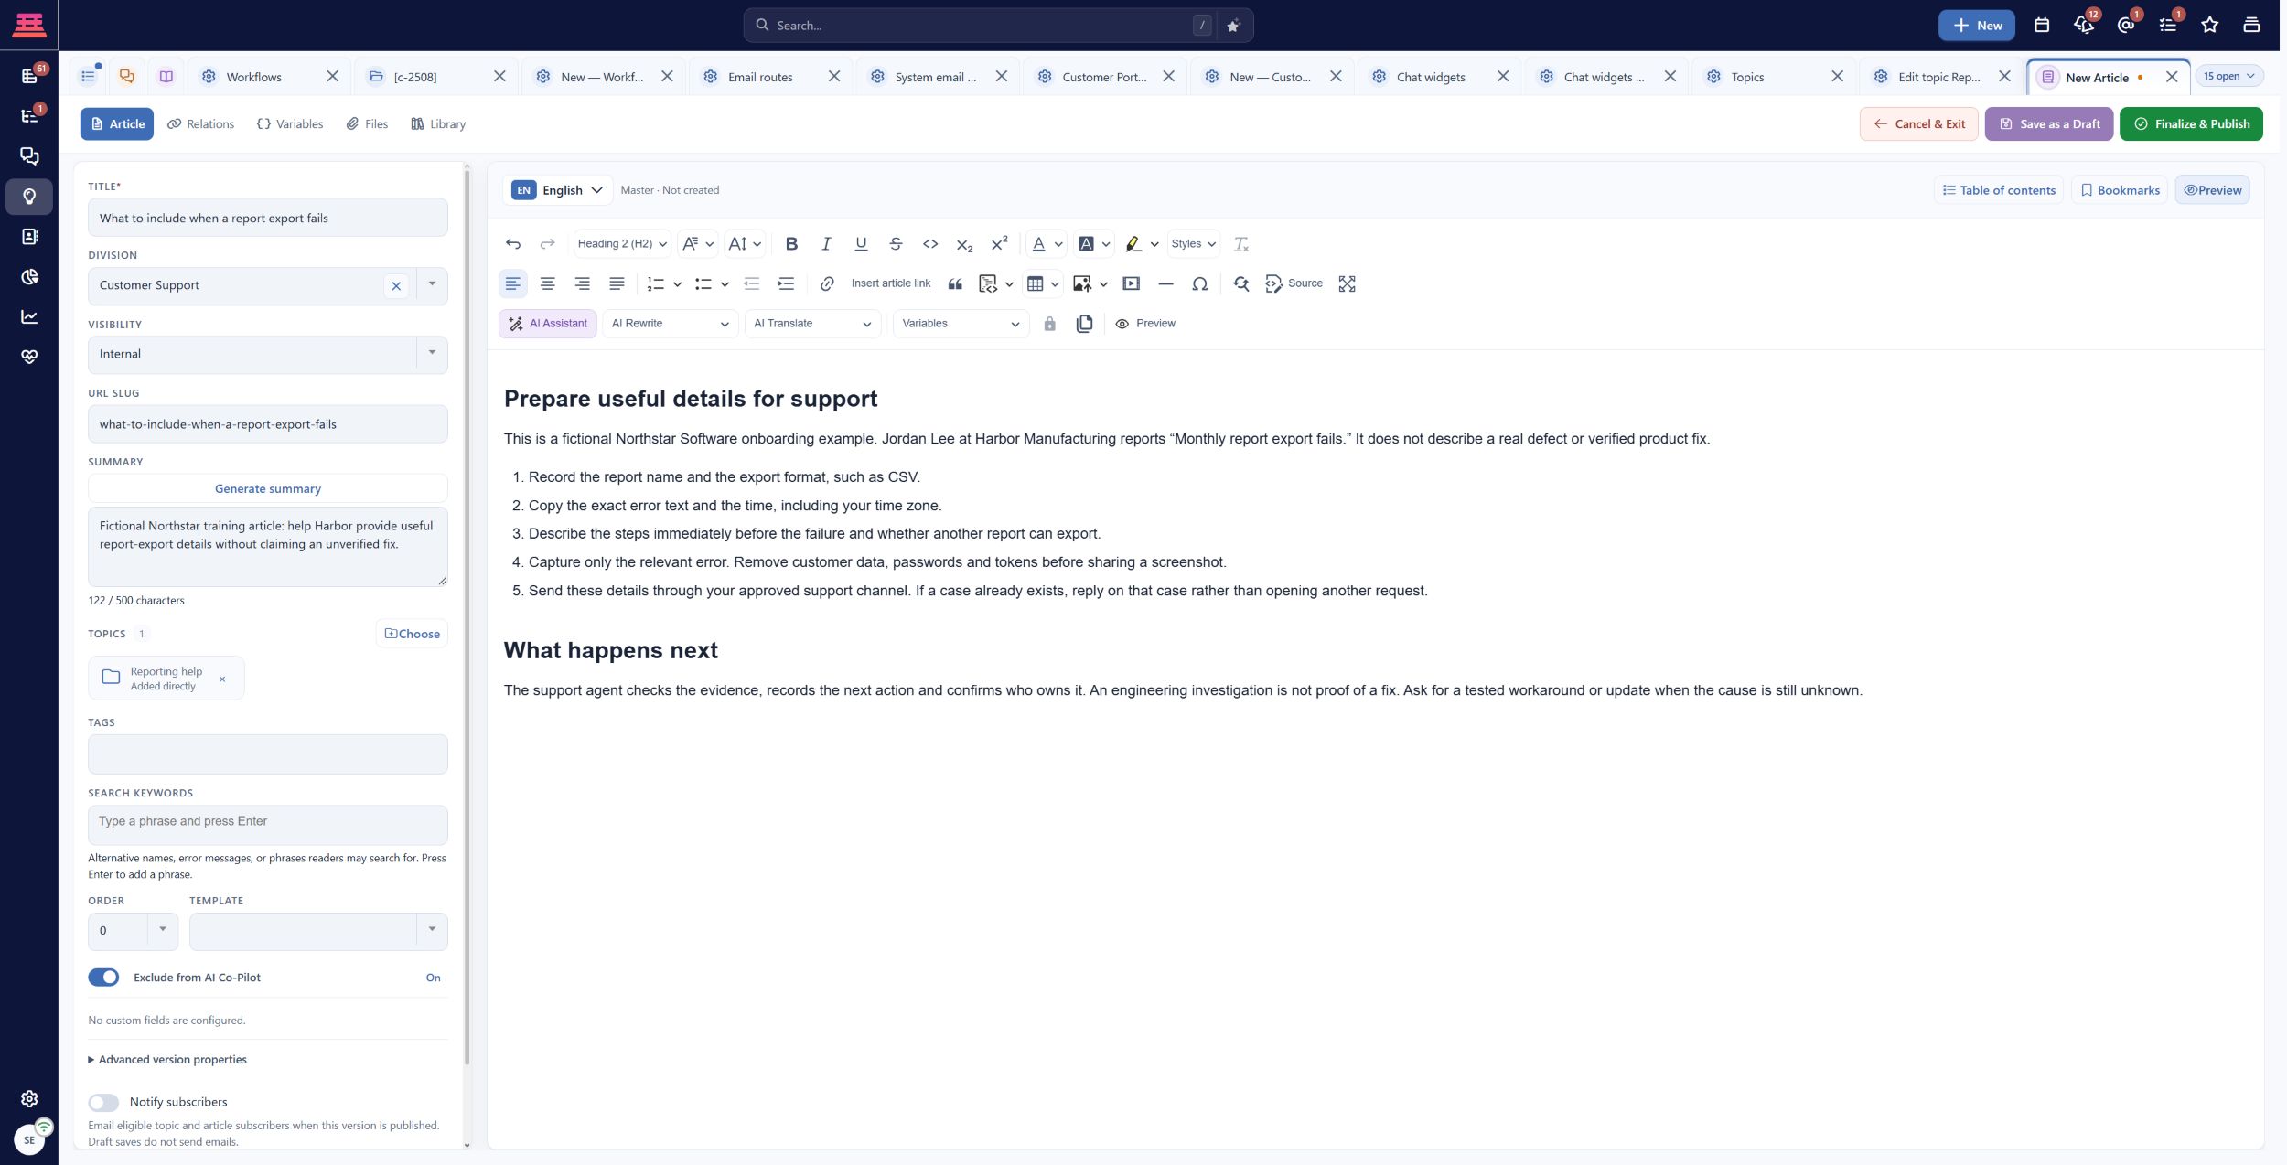Open find and replace tool

(1240, 283)
